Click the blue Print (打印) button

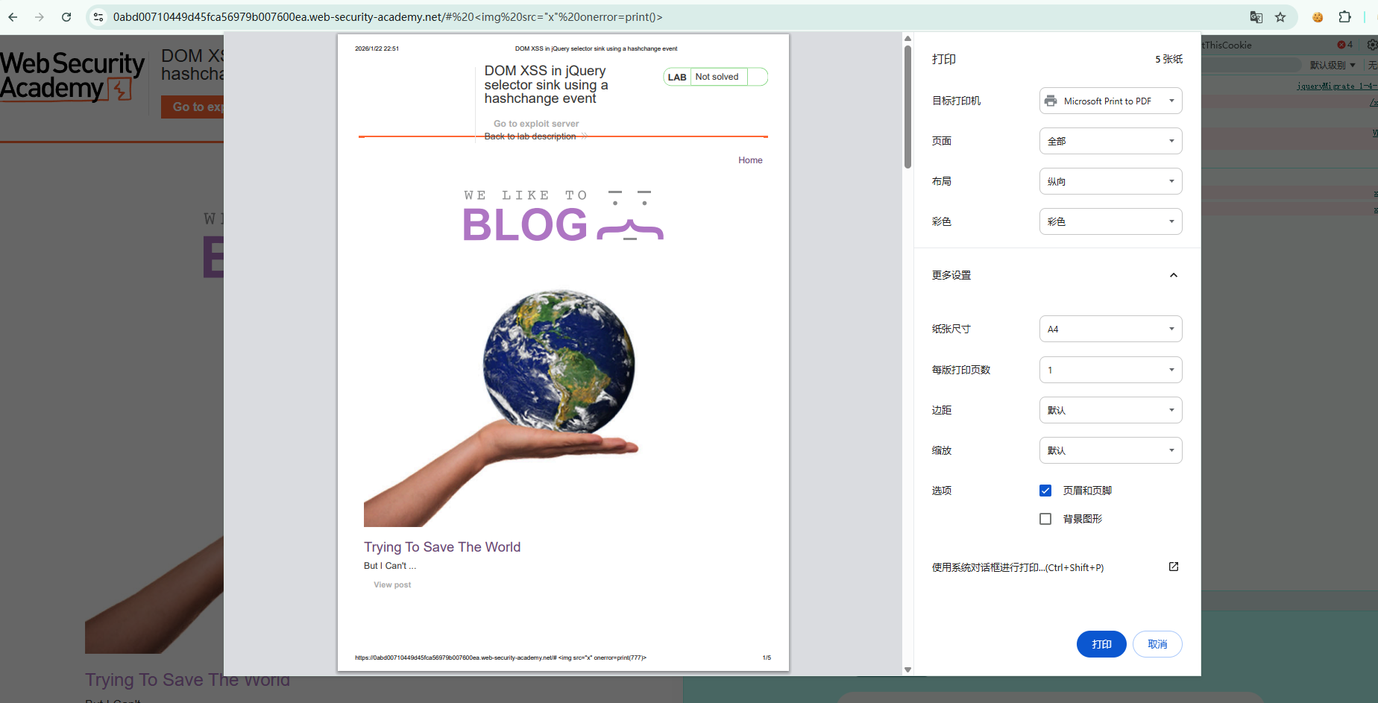(1101, 644)
